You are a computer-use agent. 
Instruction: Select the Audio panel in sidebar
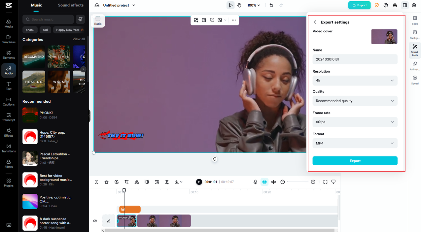click(9, 70)
